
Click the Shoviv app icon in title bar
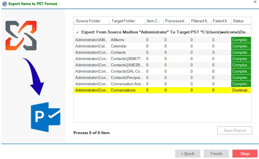click(5, 4)
